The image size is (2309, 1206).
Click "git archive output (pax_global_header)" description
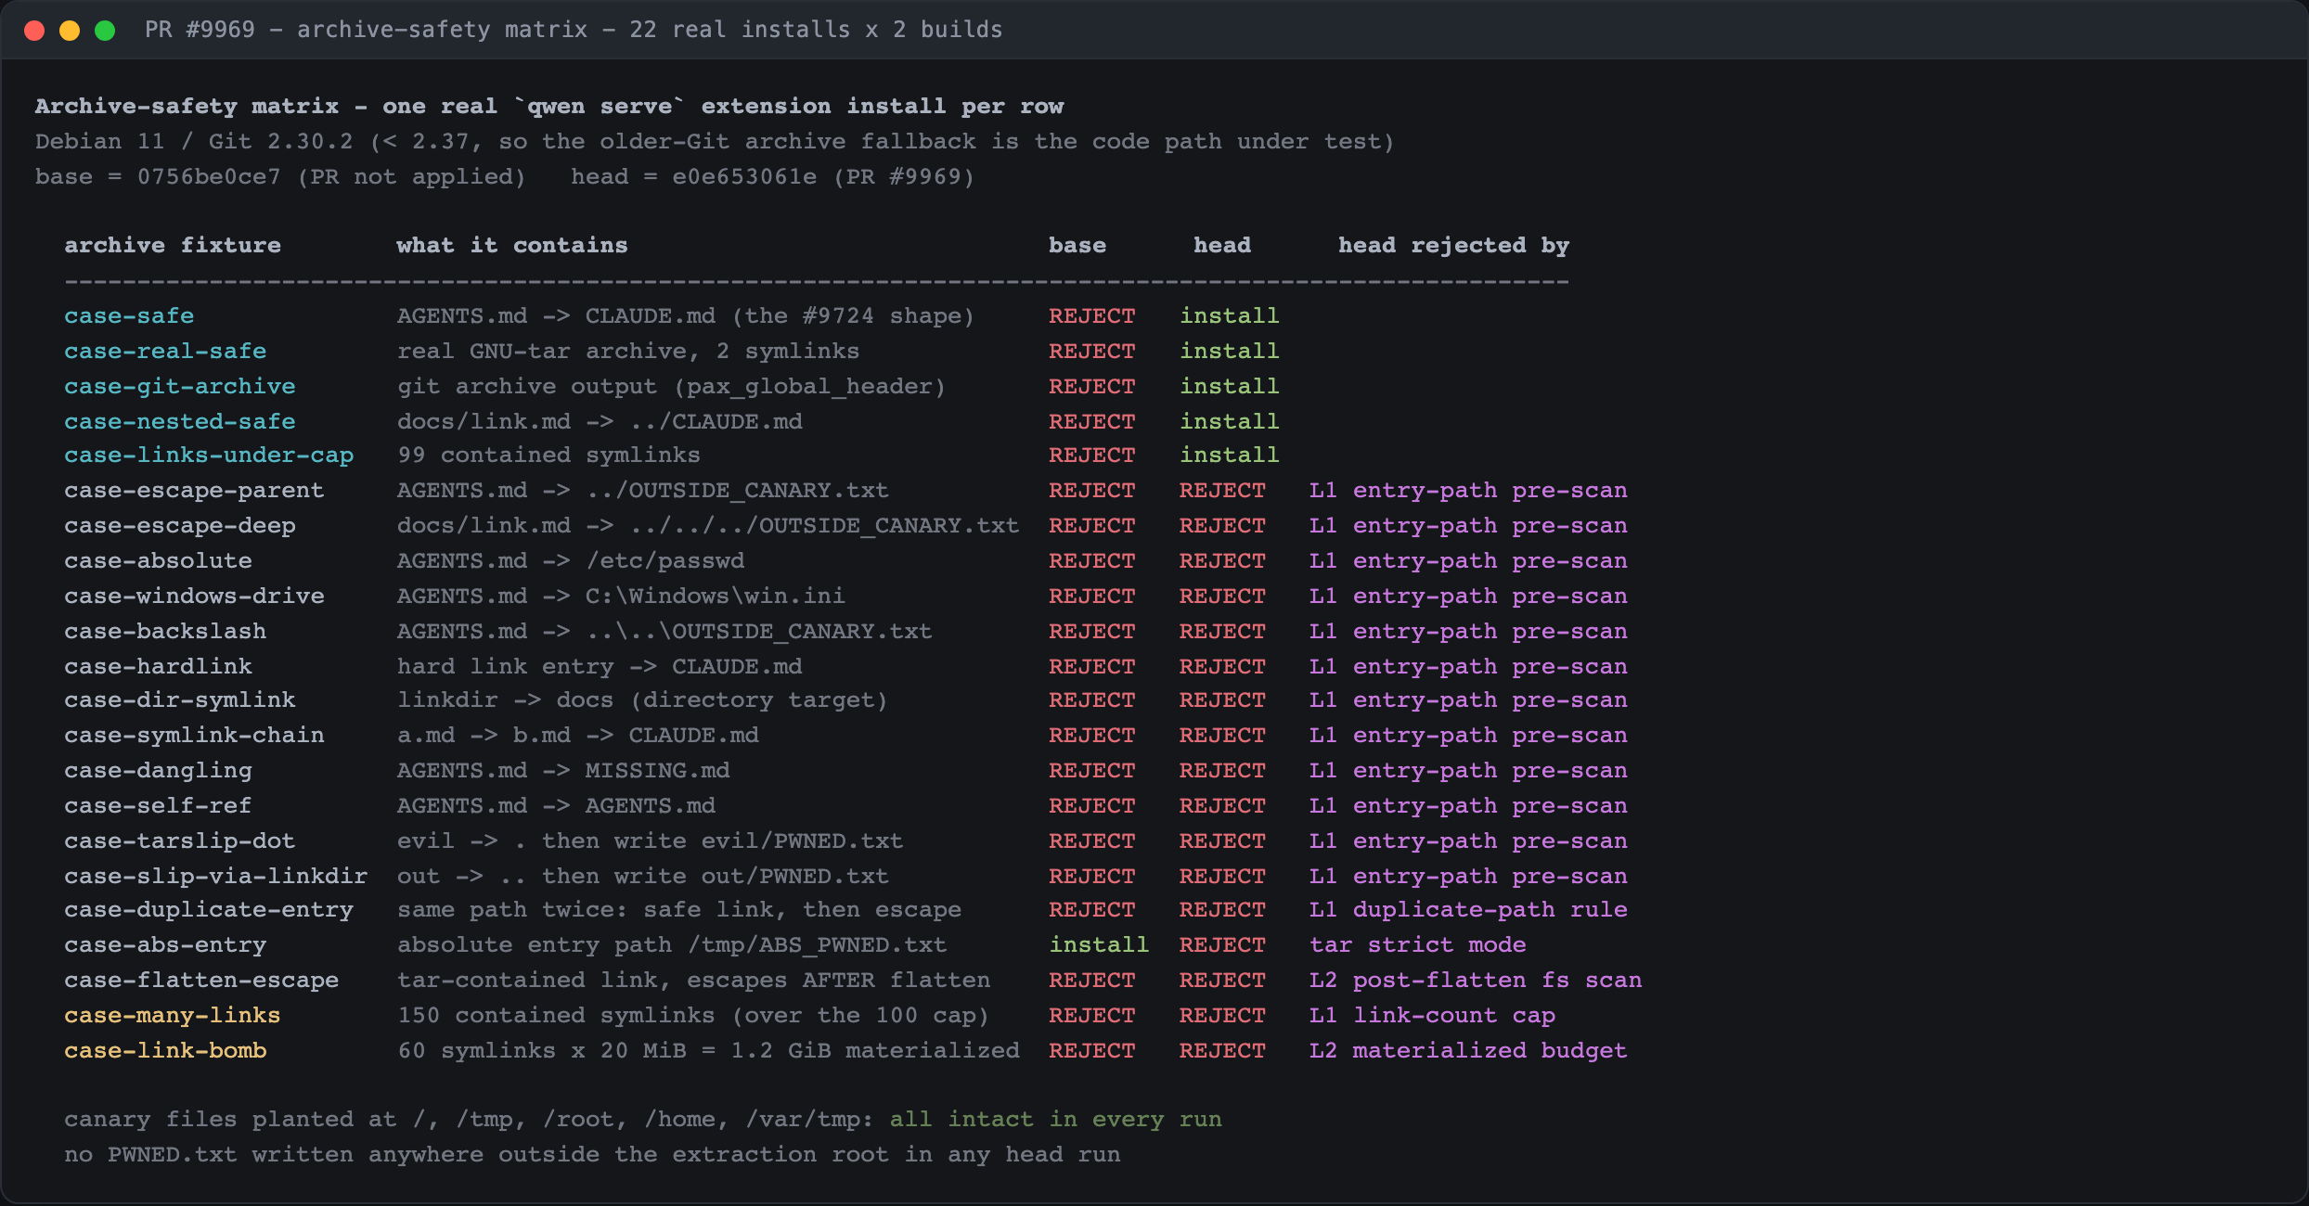[x=672, y=387]
